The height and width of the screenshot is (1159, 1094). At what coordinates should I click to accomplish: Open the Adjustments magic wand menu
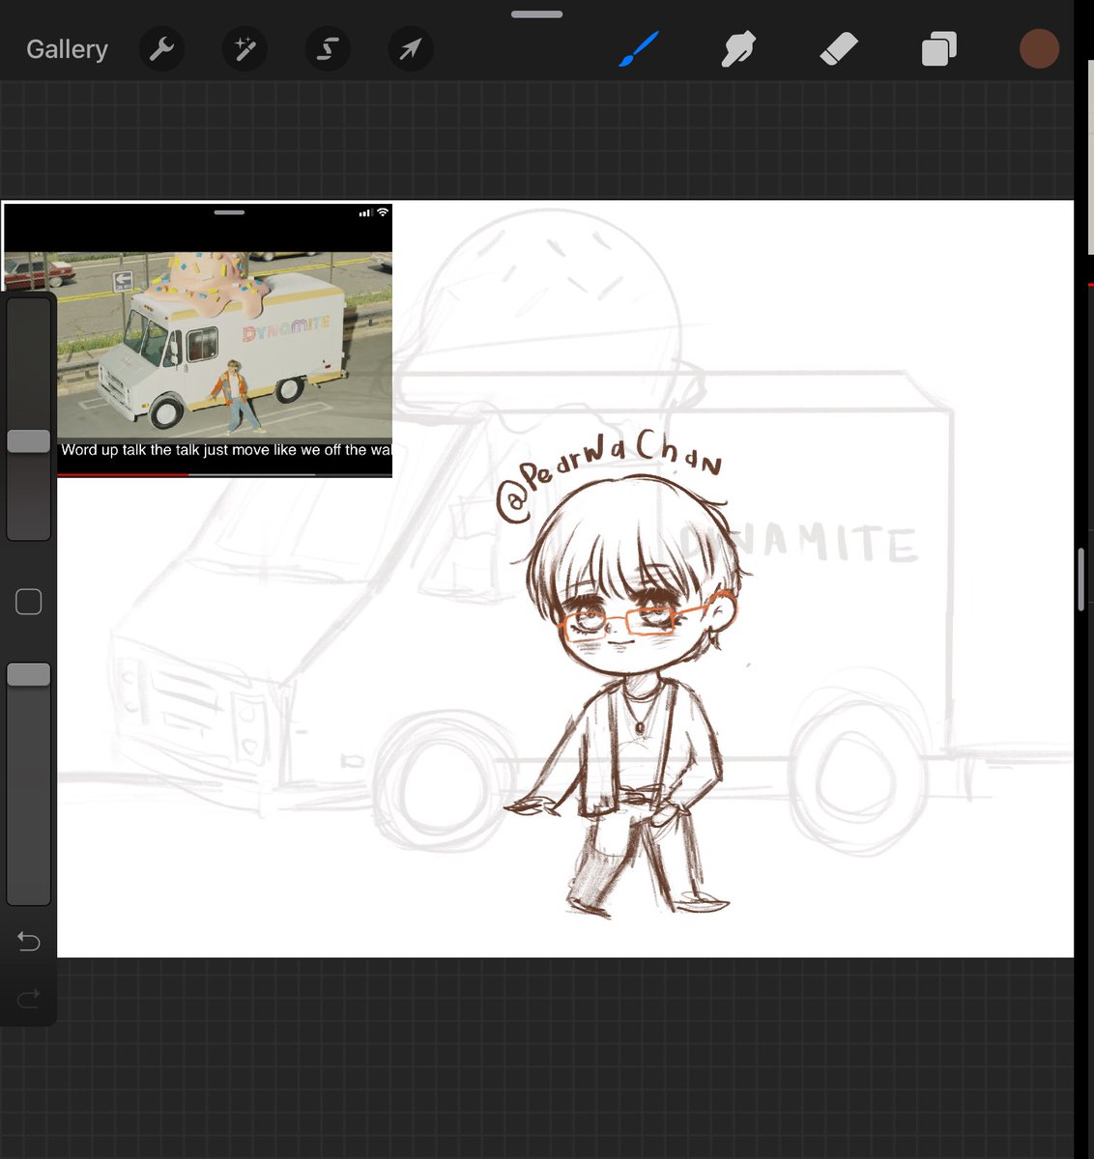245,49
